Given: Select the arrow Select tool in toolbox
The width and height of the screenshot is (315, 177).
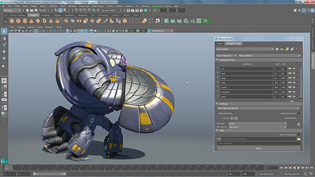Looking at the screenshot, I should pyautogui.click(x=4, y=31).
